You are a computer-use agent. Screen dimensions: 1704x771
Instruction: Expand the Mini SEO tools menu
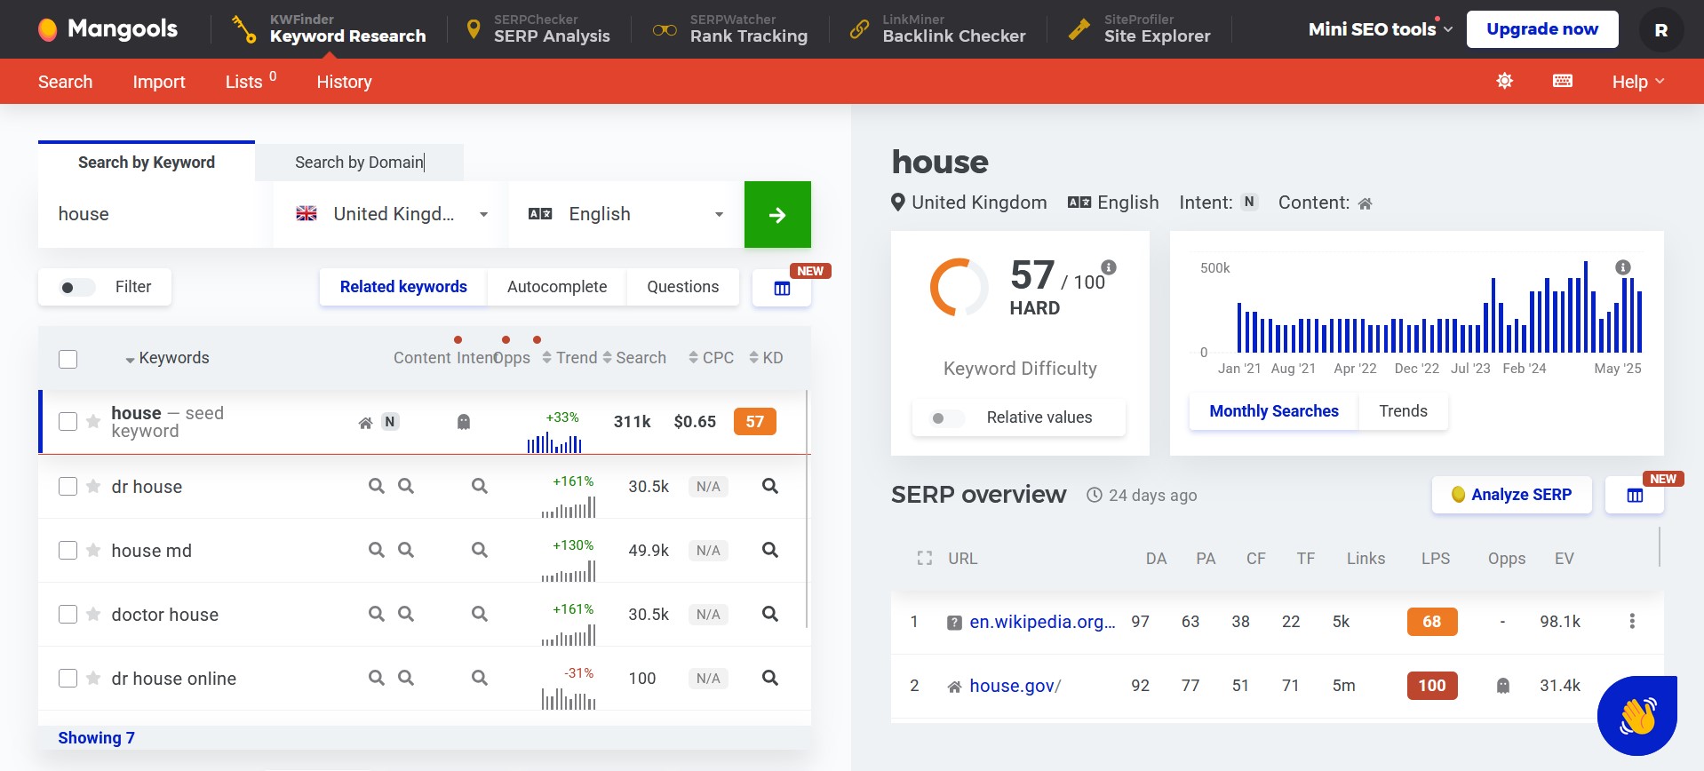point(1380,29)
